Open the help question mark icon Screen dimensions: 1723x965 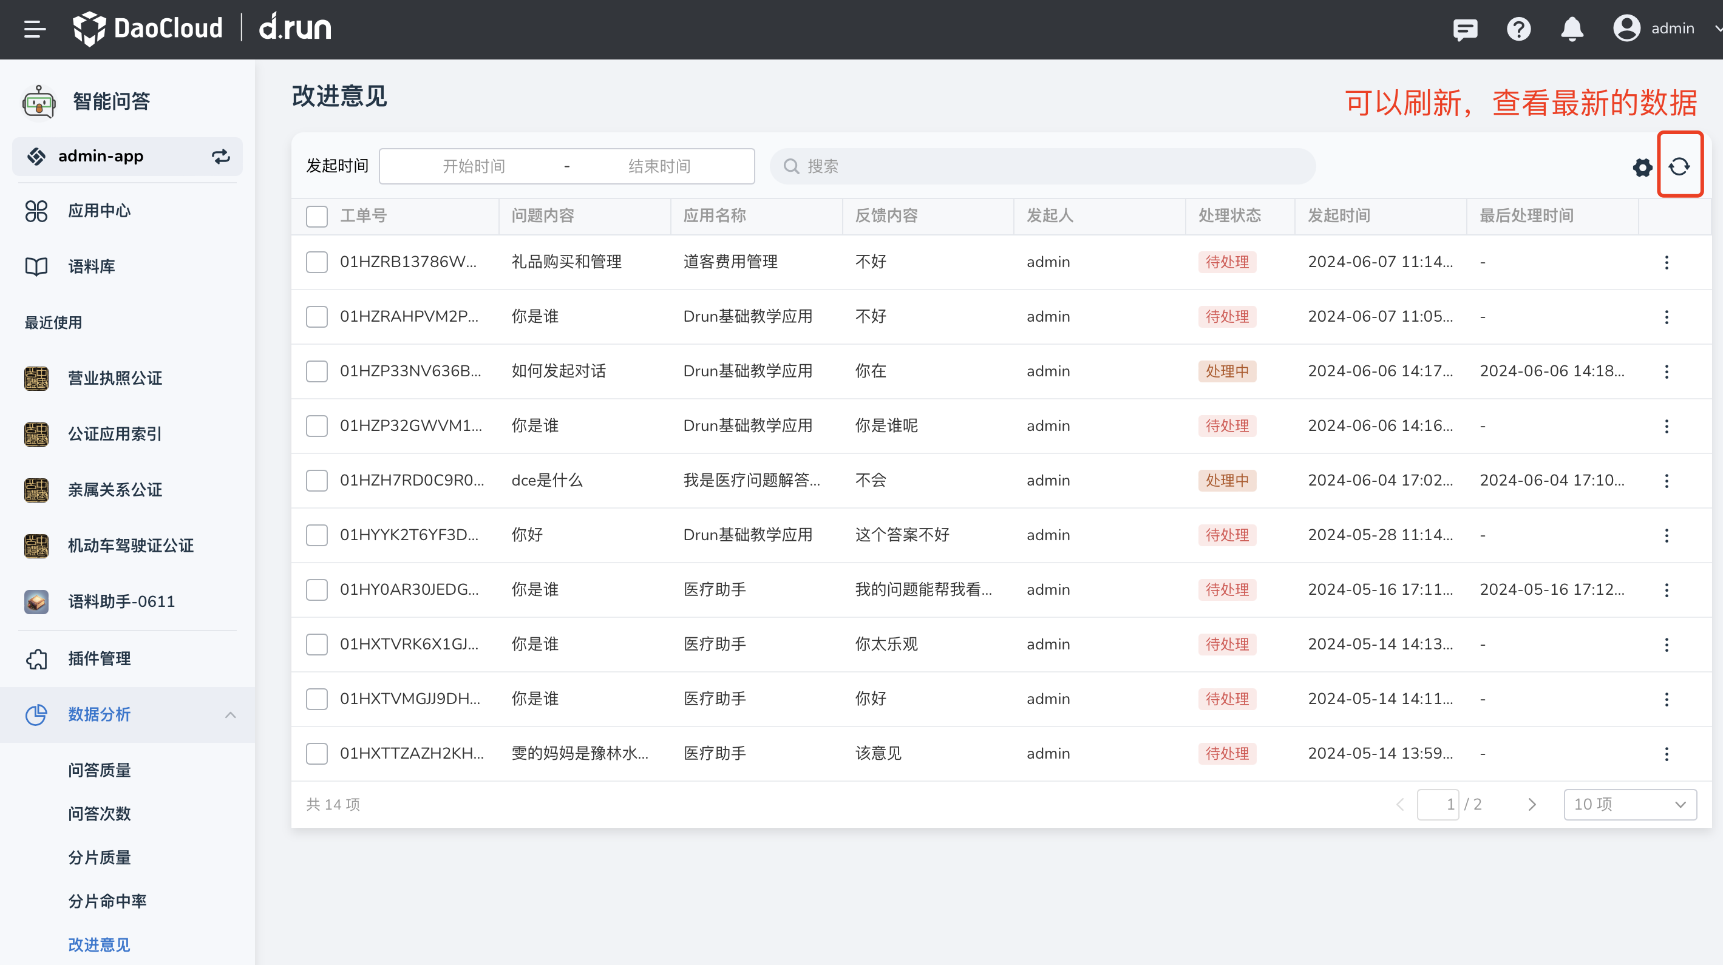point(1518,29)
